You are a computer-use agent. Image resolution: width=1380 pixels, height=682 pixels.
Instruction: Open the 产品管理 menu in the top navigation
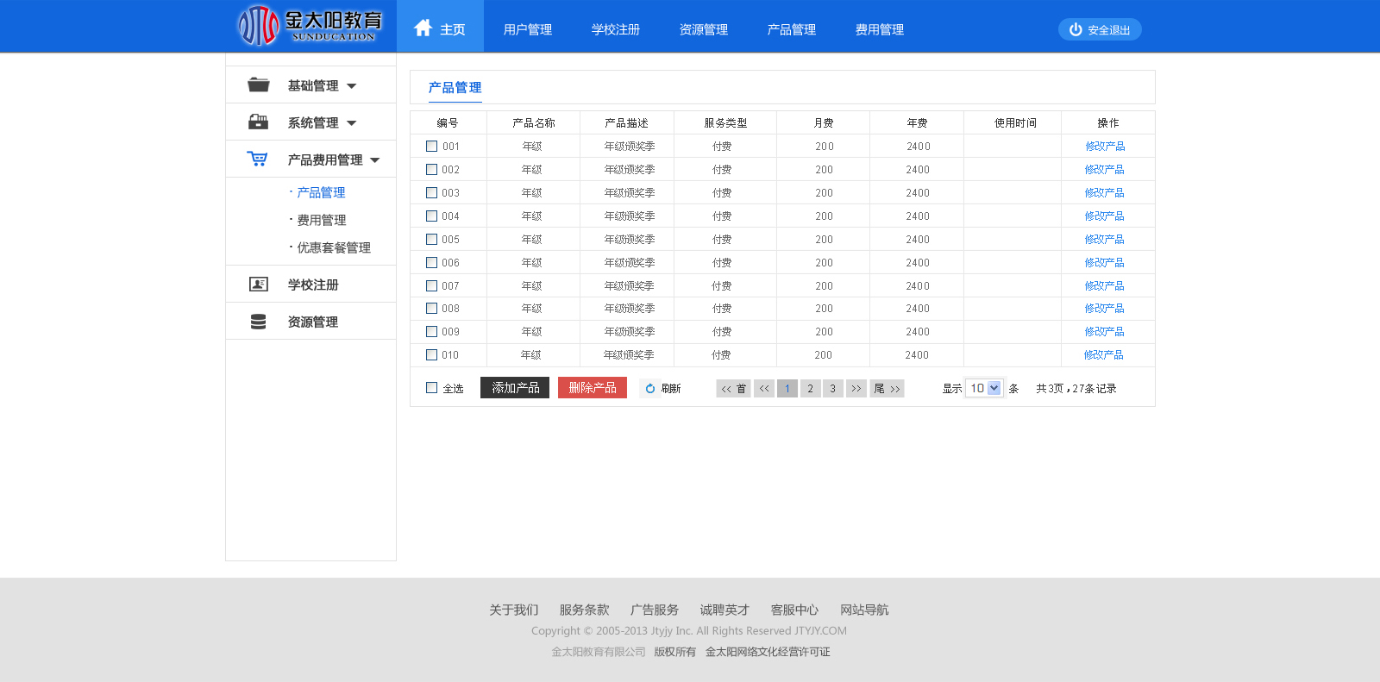pyautogui.click(x=792, y=29)
